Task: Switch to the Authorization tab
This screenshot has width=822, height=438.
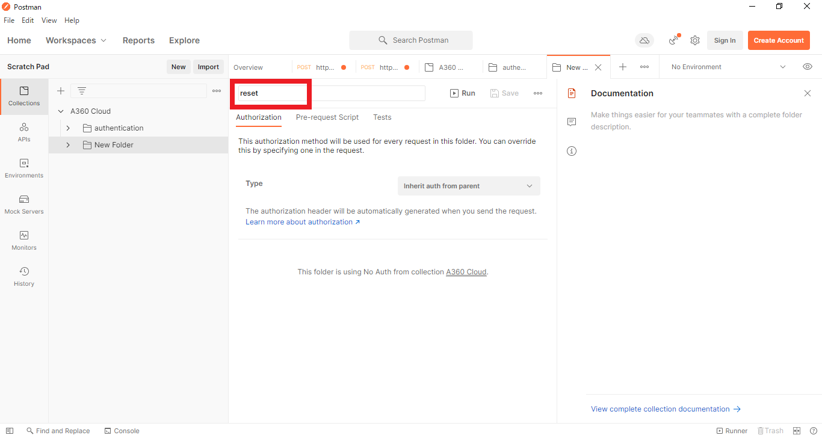Action: click(259, 117)
